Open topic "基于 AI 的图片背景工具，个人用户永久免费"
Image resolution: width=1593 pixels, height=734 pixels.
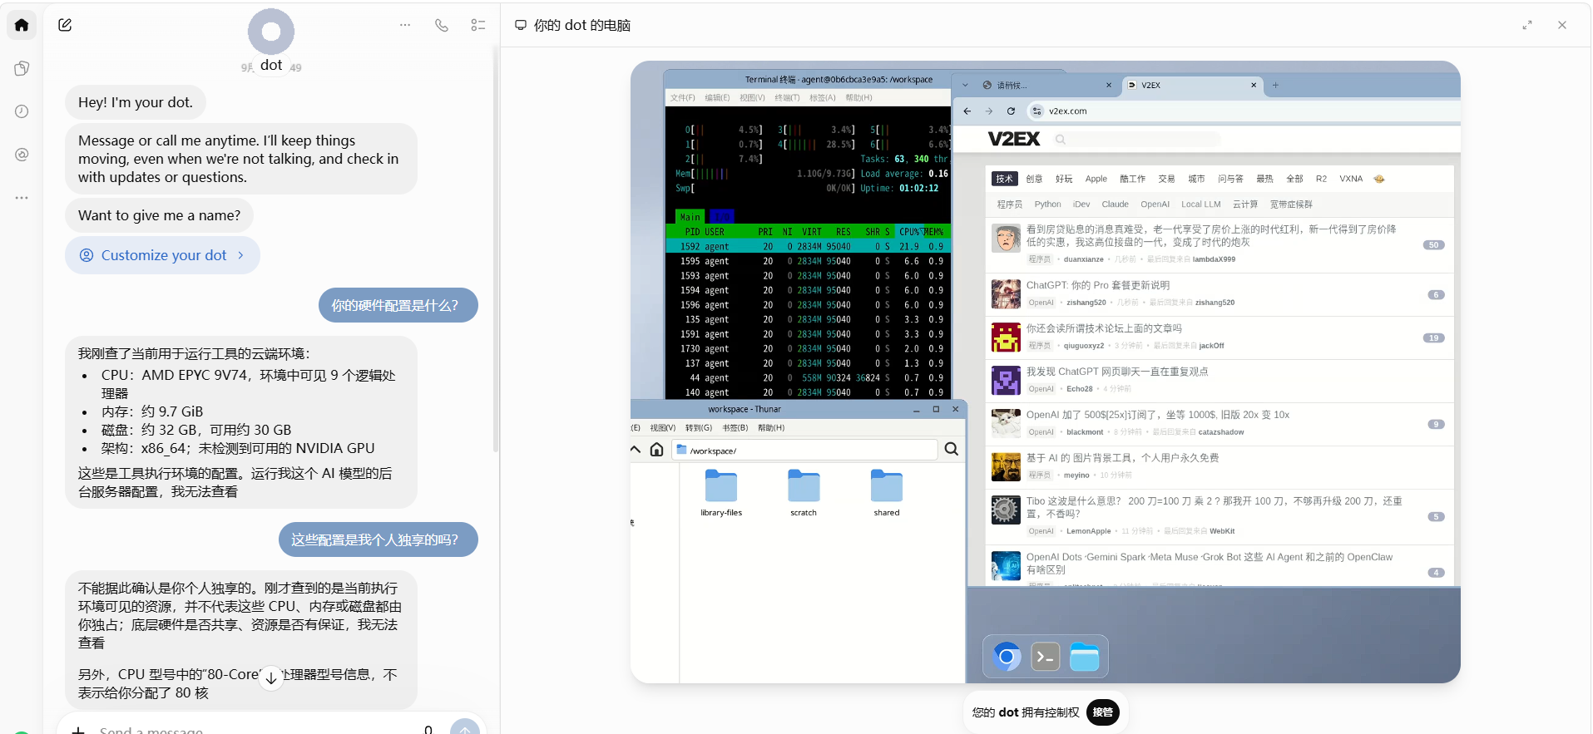[1122, 458]
